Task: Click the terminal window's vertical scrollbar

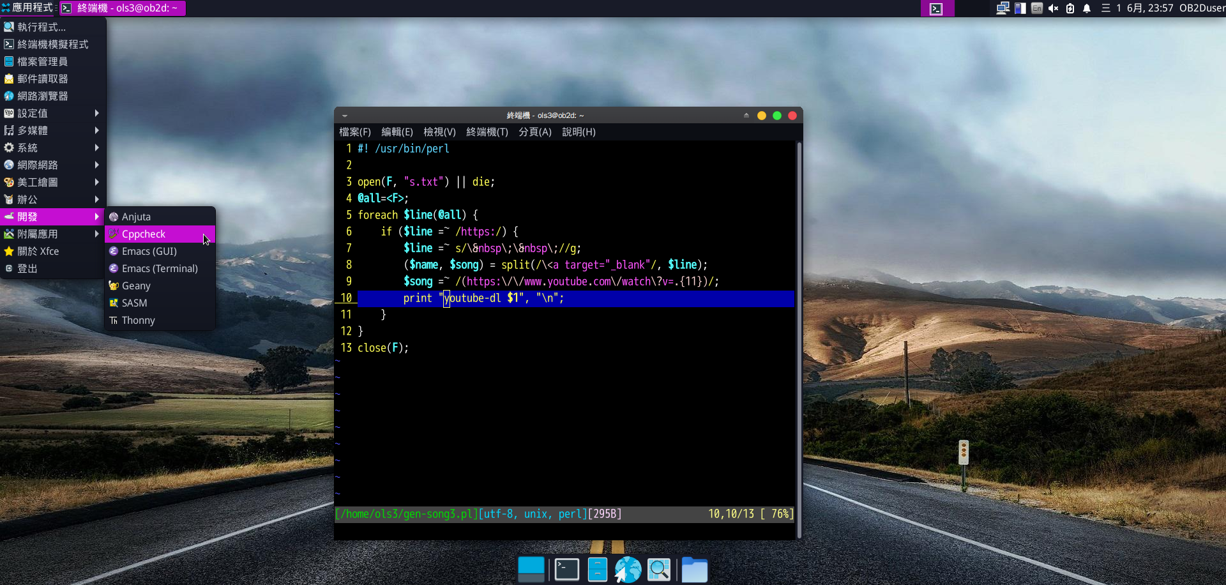Action: click(799, 340)
